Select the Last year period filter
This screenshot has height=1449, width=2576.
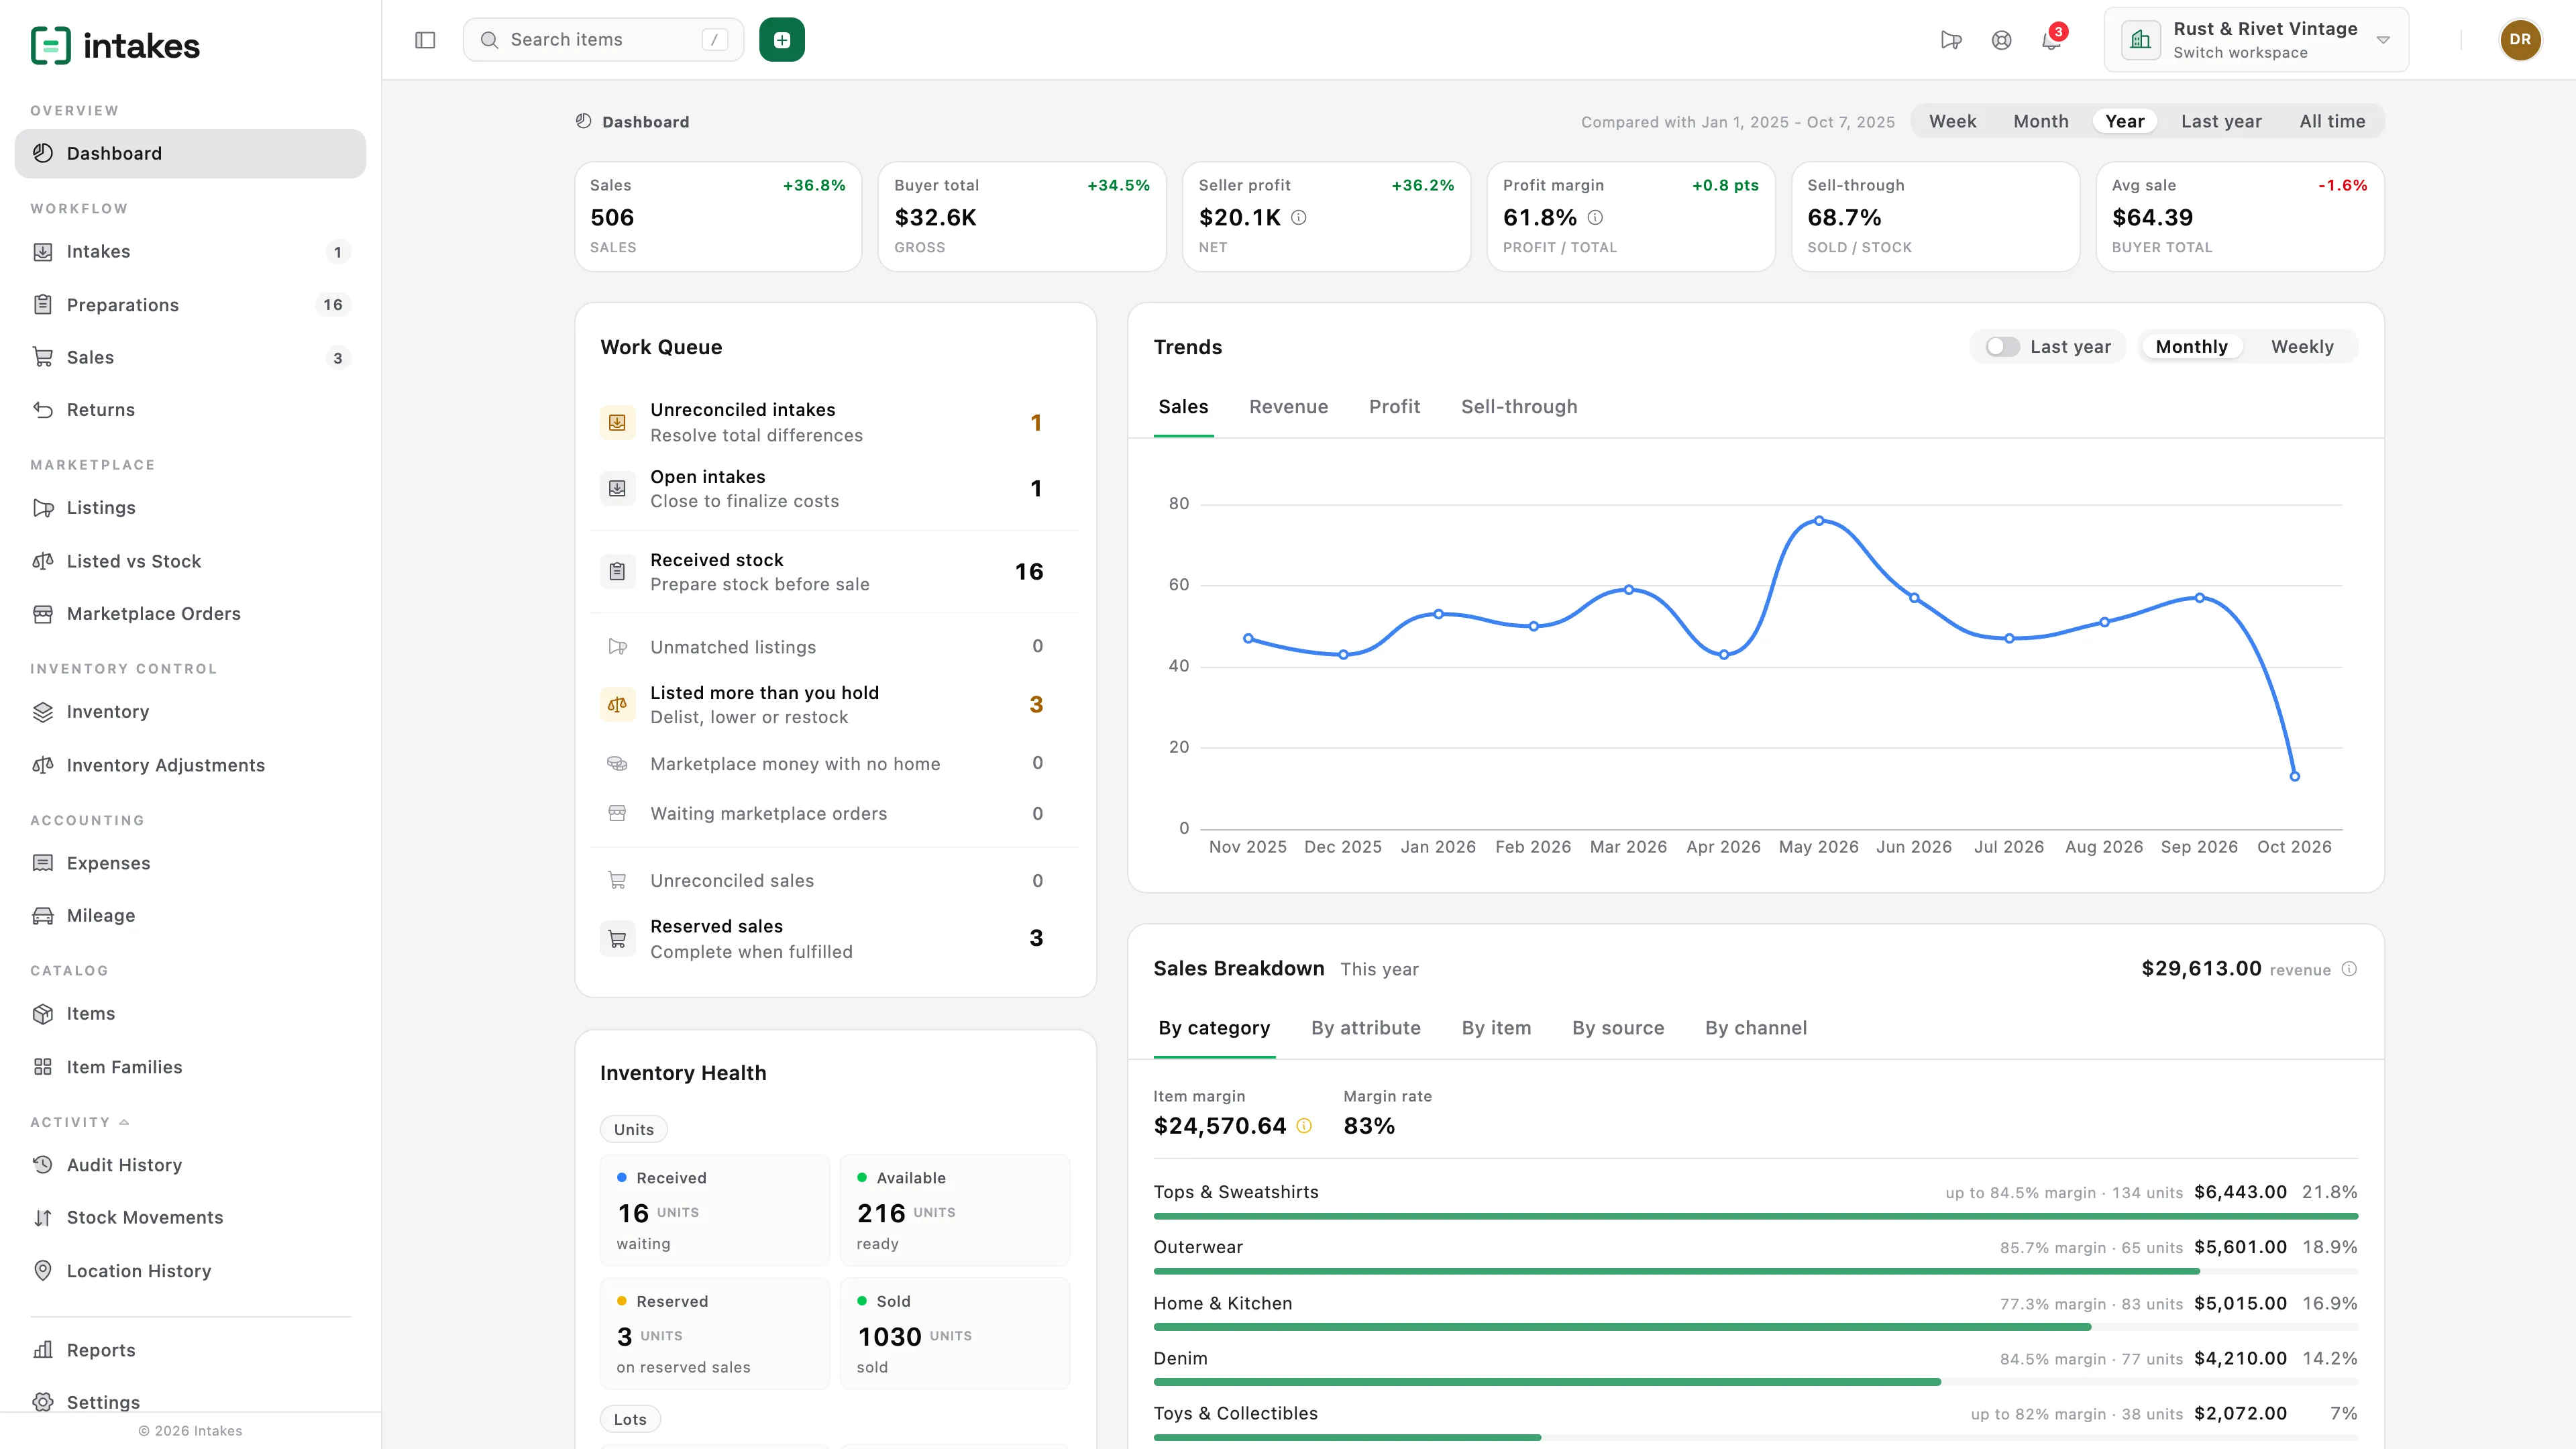[2221, 121]
